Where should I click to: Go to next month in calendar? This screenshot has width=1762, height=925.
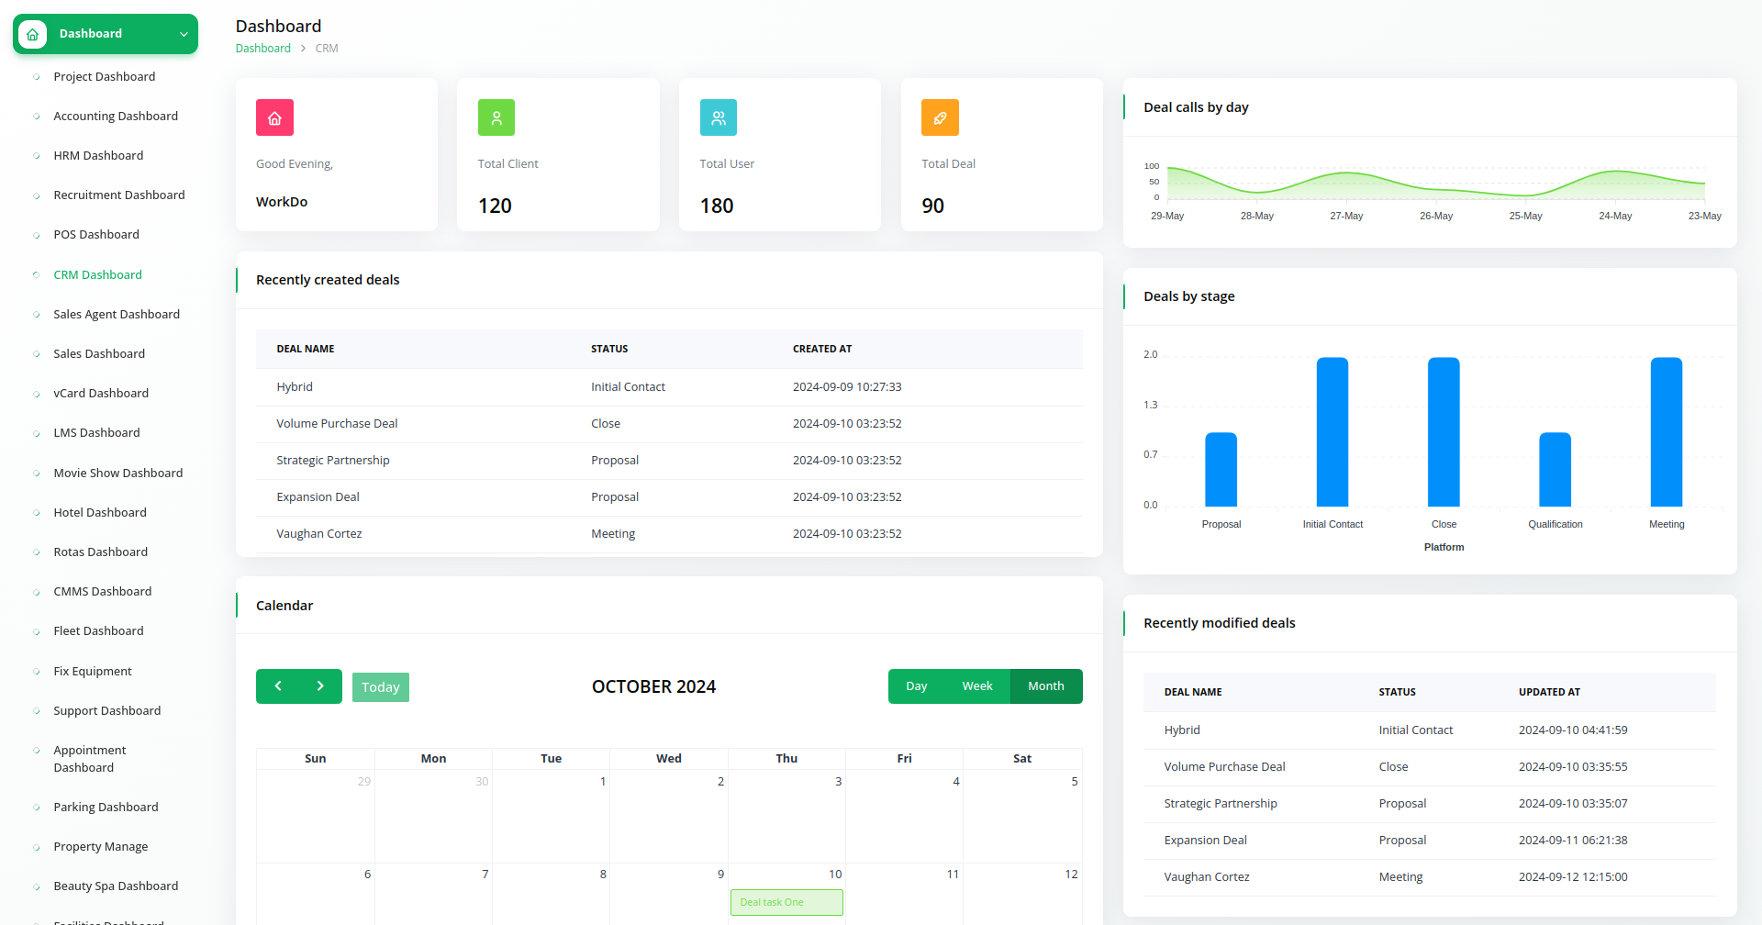point(320,686)
